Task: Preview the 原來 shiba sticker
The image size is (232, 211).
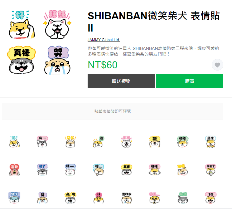Action: click(211, 142)
